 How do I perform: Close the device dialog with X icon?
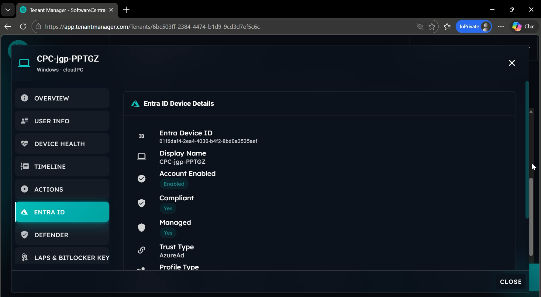(x=512, y=63)
